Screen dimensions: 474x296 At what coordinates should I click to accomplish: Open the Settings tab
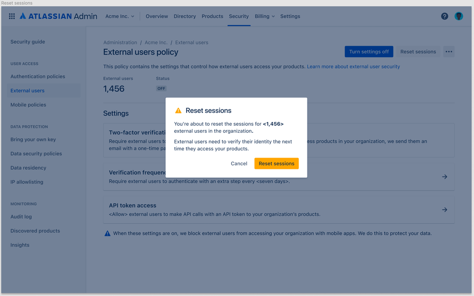[290, 16]
